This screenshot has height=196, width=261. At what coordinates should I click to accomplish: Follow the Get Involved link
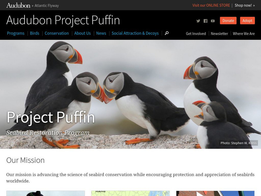coord(196,34)
